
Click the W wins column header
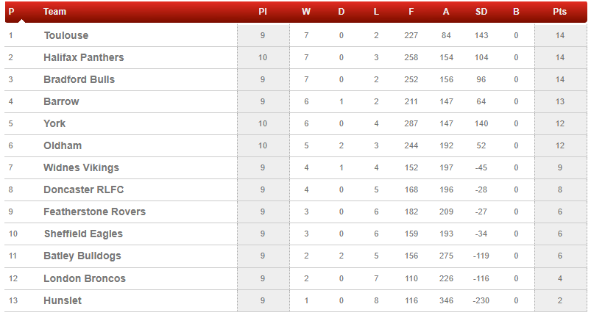pyautogui.click(x=306, y=12)
